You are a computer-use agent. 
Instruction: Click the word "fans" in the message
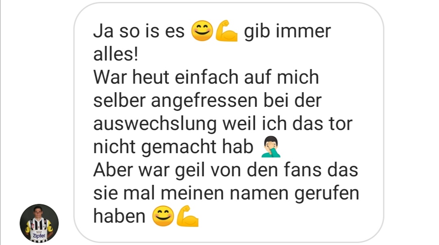tap(303, 170)
